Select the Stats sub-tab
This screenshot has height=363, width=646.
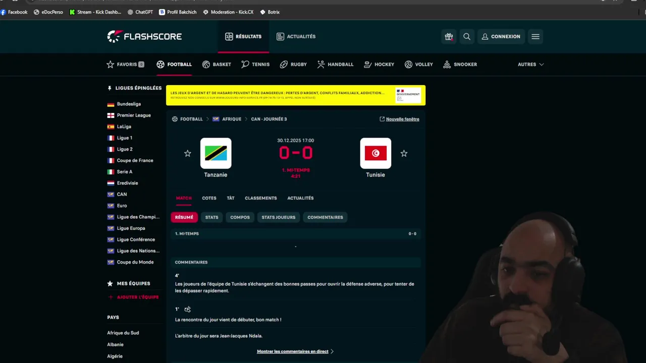click(x=211, y=217)
